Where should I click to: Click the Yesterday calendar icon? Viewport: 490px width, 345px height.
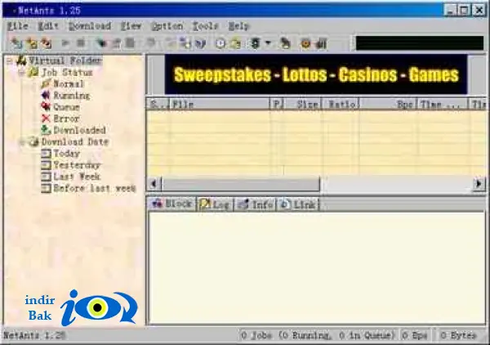coord(46,165)
